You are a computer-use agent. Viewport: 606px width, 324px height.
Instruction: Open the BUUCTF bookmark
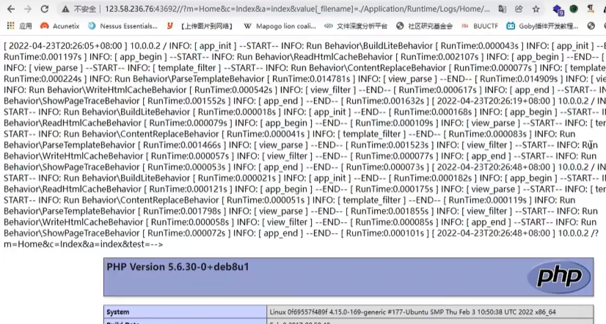click(480, 26)
